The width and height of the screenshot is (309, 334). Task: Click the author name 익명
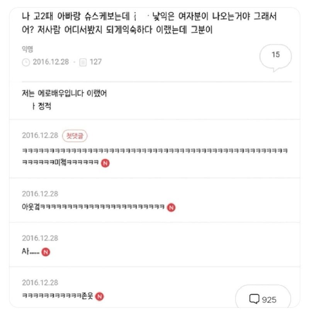(x=27, y=49)
